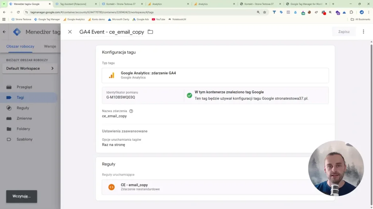Go back with the Tag Manager back arrow

(x=4, y=32)
